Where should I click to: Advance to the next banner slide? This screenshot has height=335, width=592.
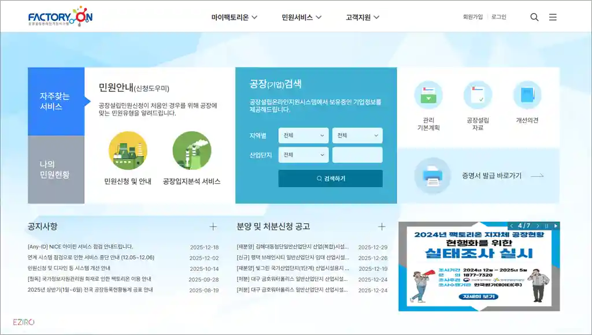pyautogui.click(x=538, y=226)
